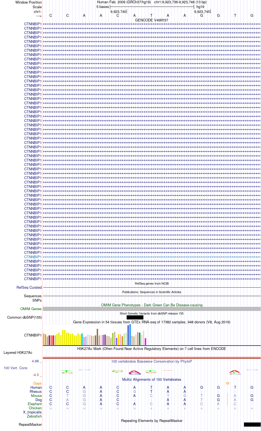This screenshot has width=261, height=431.
Task: Click the Common dbSNP(155) track label
Action: pos(24,317)
